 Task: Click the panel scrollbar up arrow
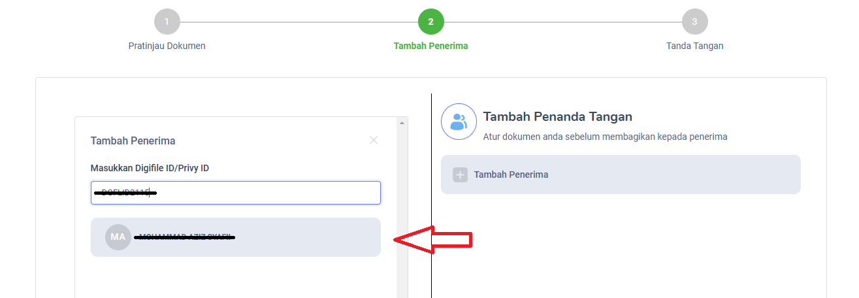coord(402,122)
